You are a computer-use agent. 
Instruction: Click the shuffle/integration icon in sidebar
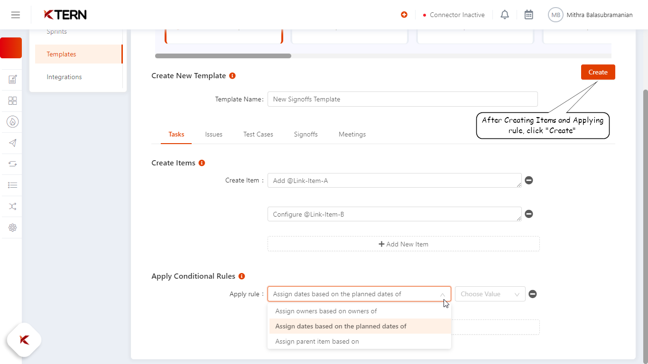12,206
